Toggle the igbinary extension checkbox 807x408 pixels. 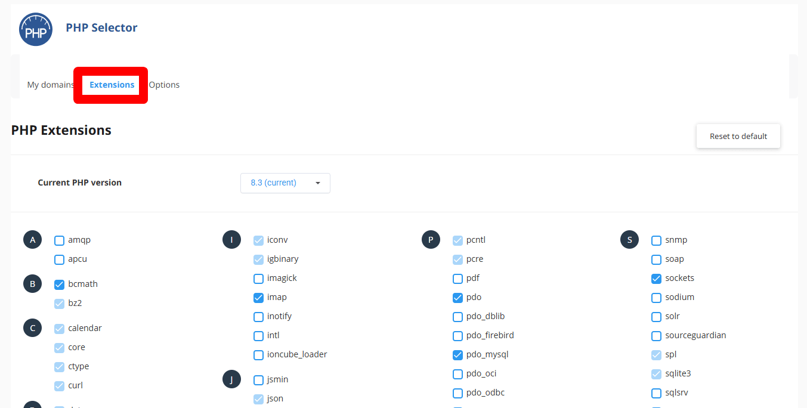[x=258, y=260]
